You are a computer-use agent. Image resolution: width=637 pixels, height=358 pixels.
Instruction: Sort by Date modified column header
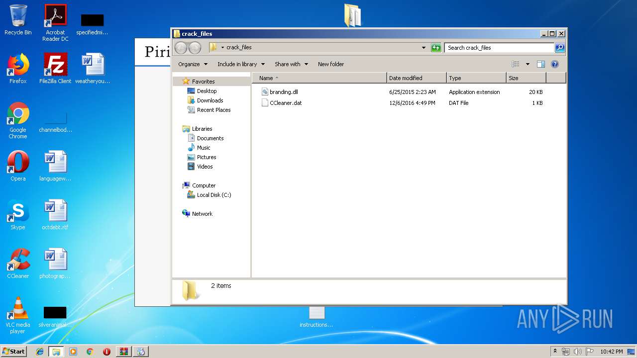pos(416,78)
